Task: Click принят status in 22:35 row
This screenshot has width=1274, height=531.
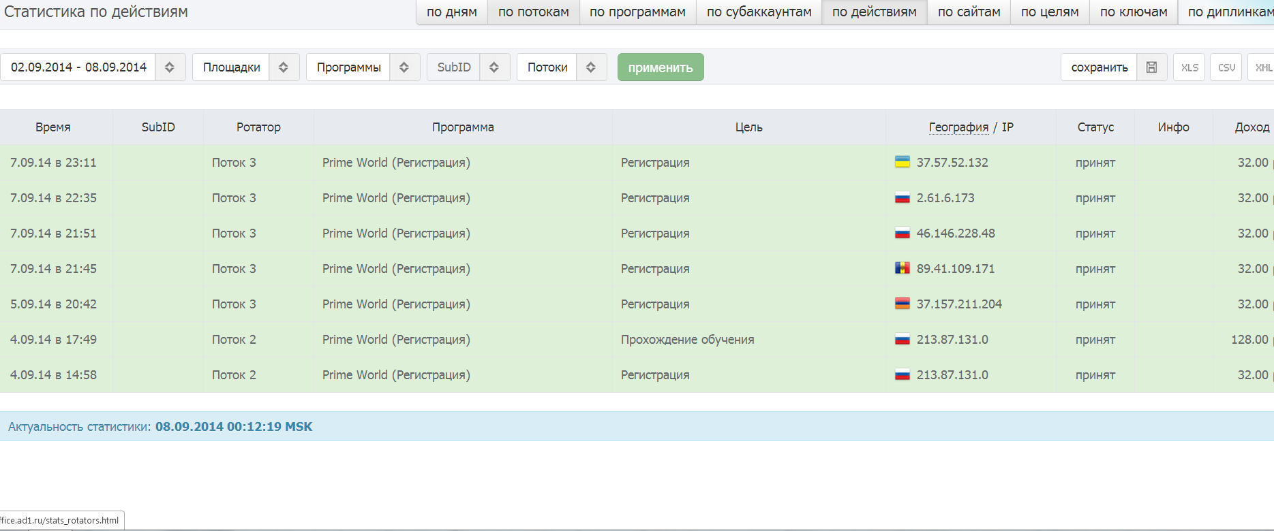Action: tap(1095, 198)
